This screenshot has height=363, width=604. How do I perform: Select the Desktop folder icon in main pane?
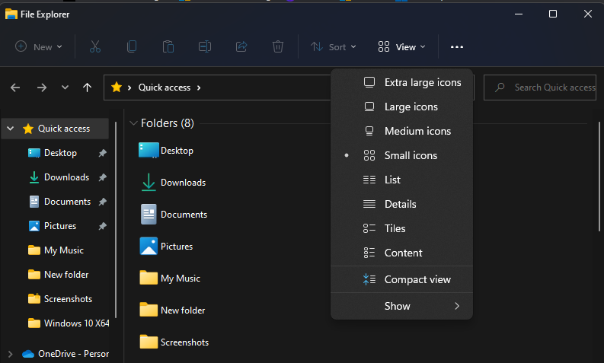point(149,150)
